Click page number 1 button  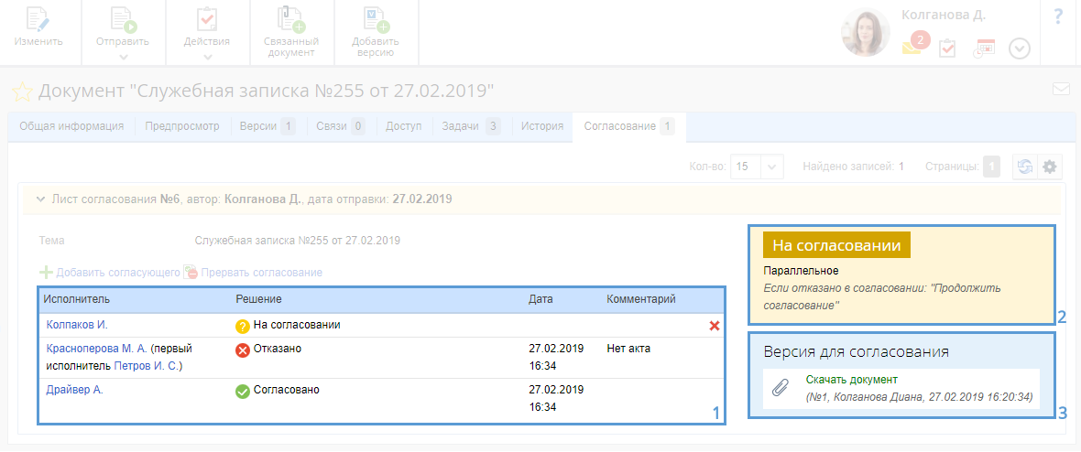click(990, 166)
